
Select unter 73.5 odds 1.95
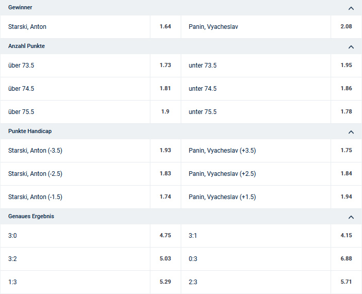346,66
